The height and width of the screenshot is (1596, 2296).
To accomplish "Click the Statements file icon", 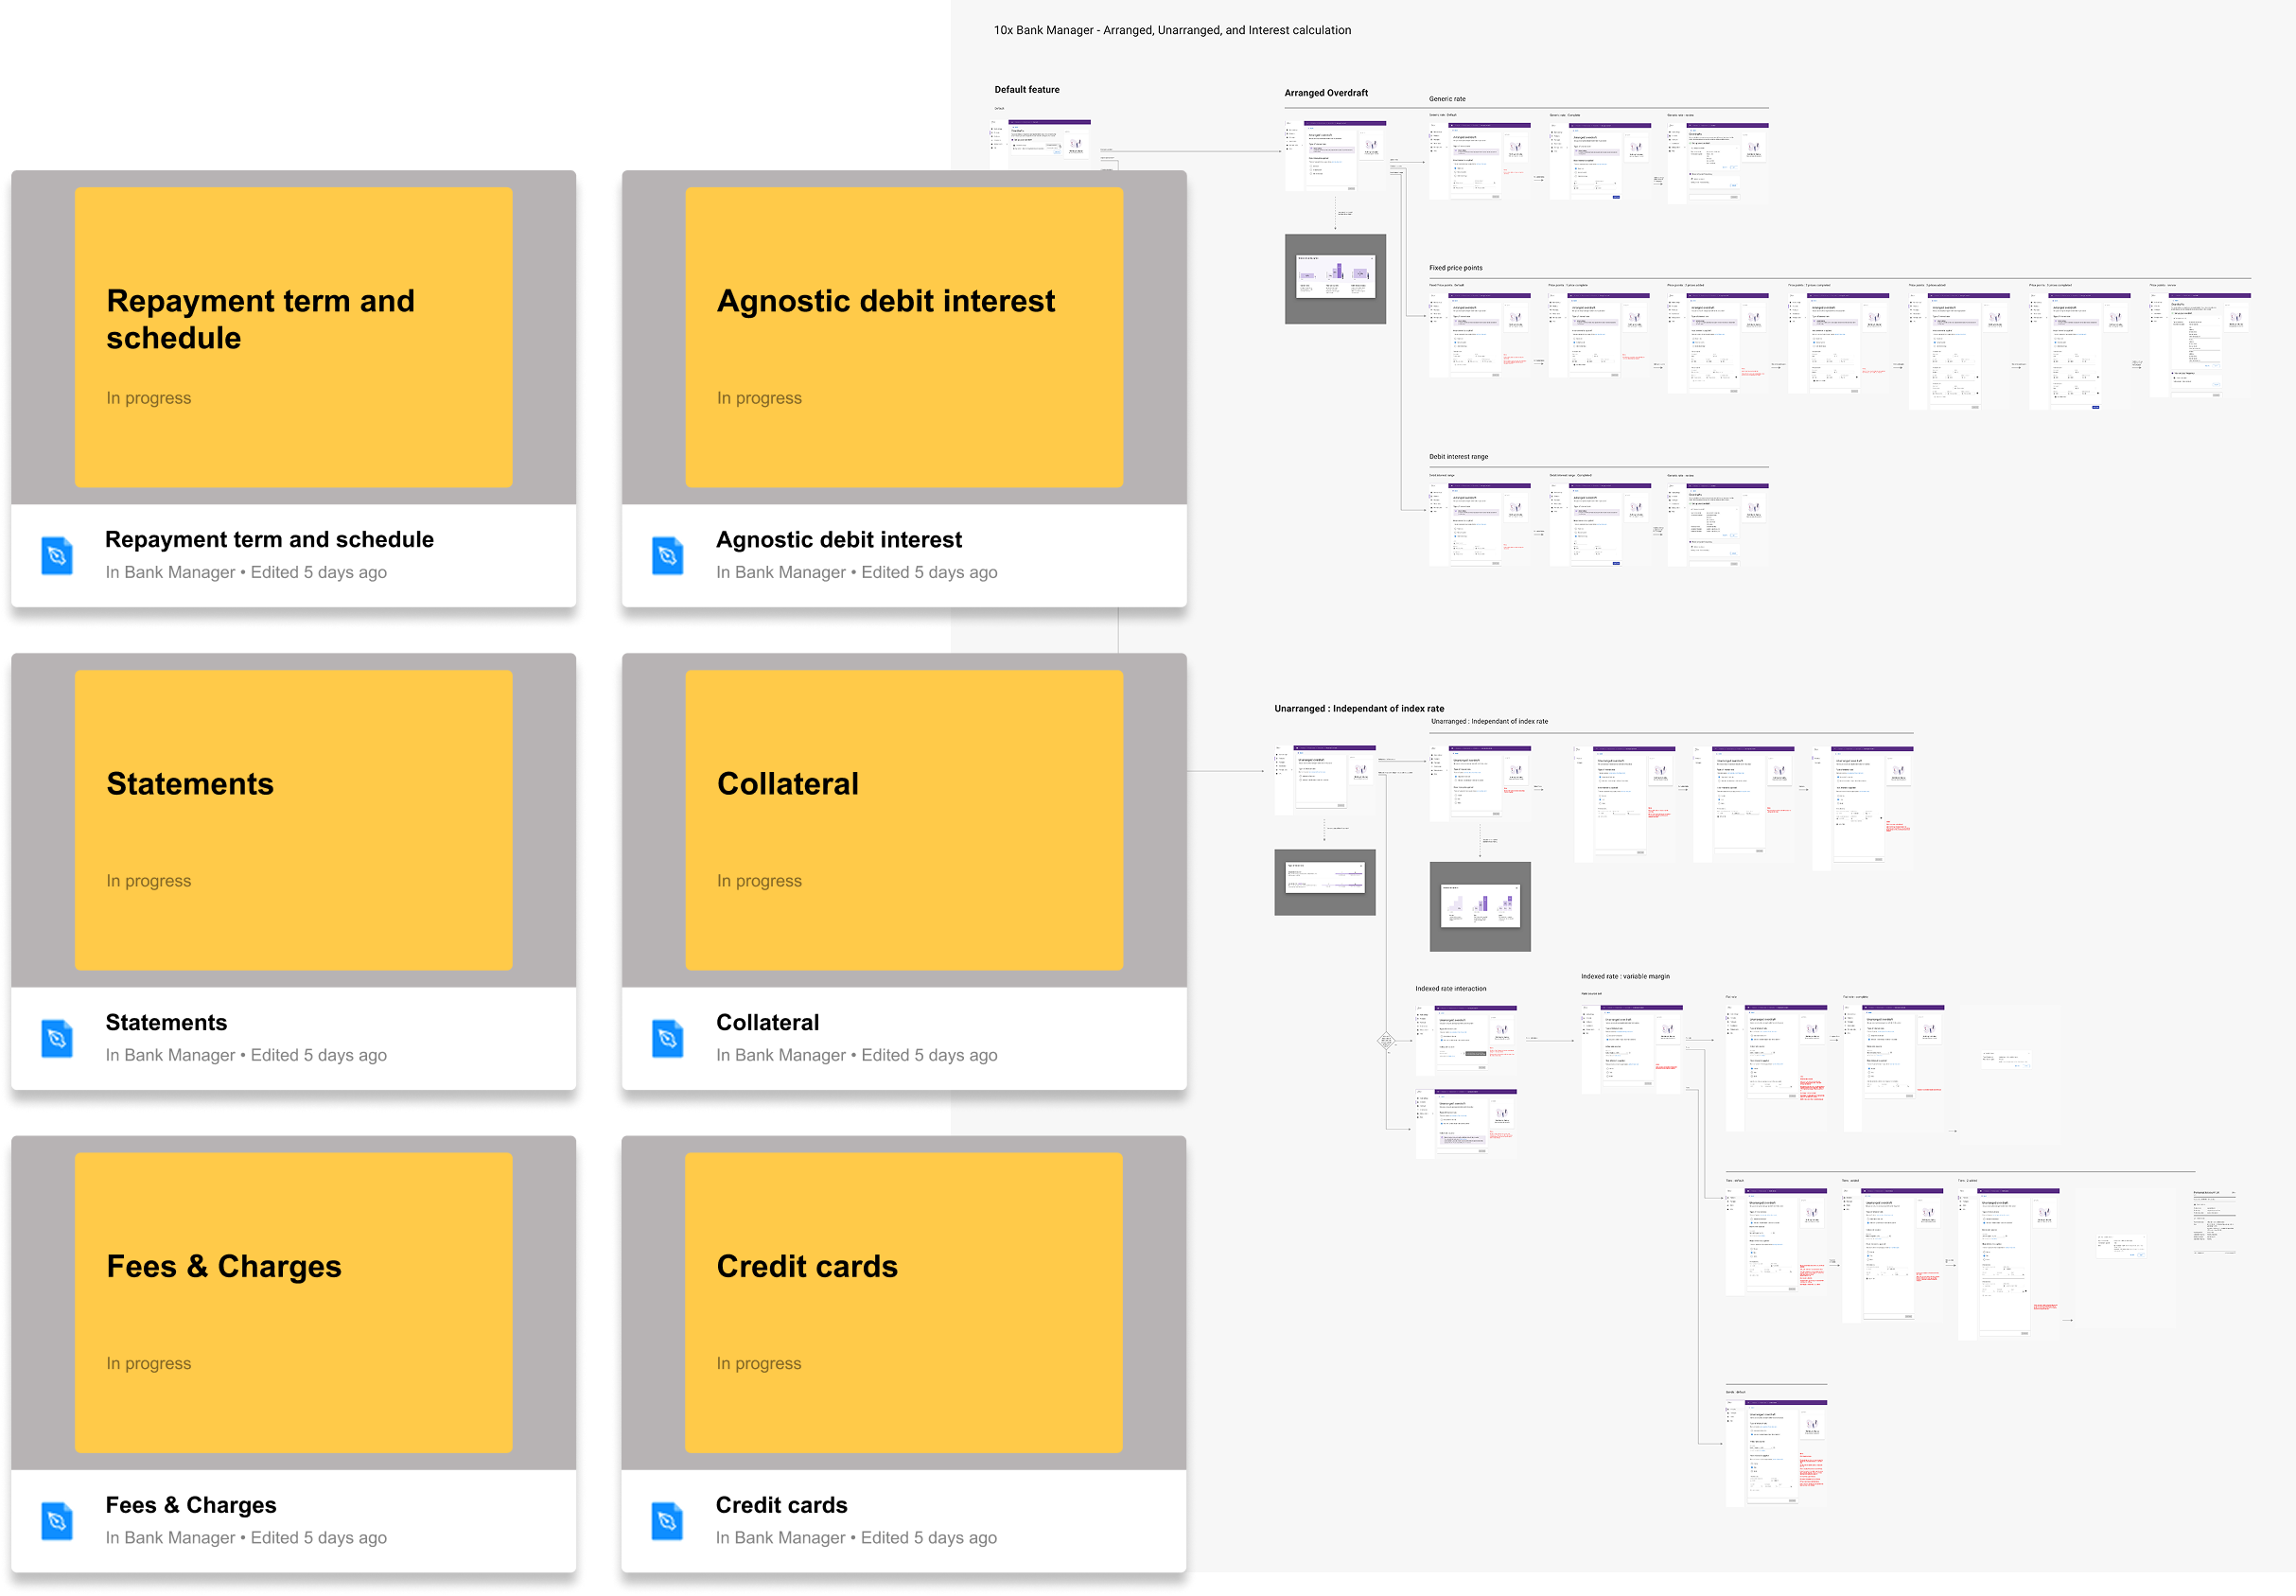I will pyautogui.click(x=57, y=1038).
